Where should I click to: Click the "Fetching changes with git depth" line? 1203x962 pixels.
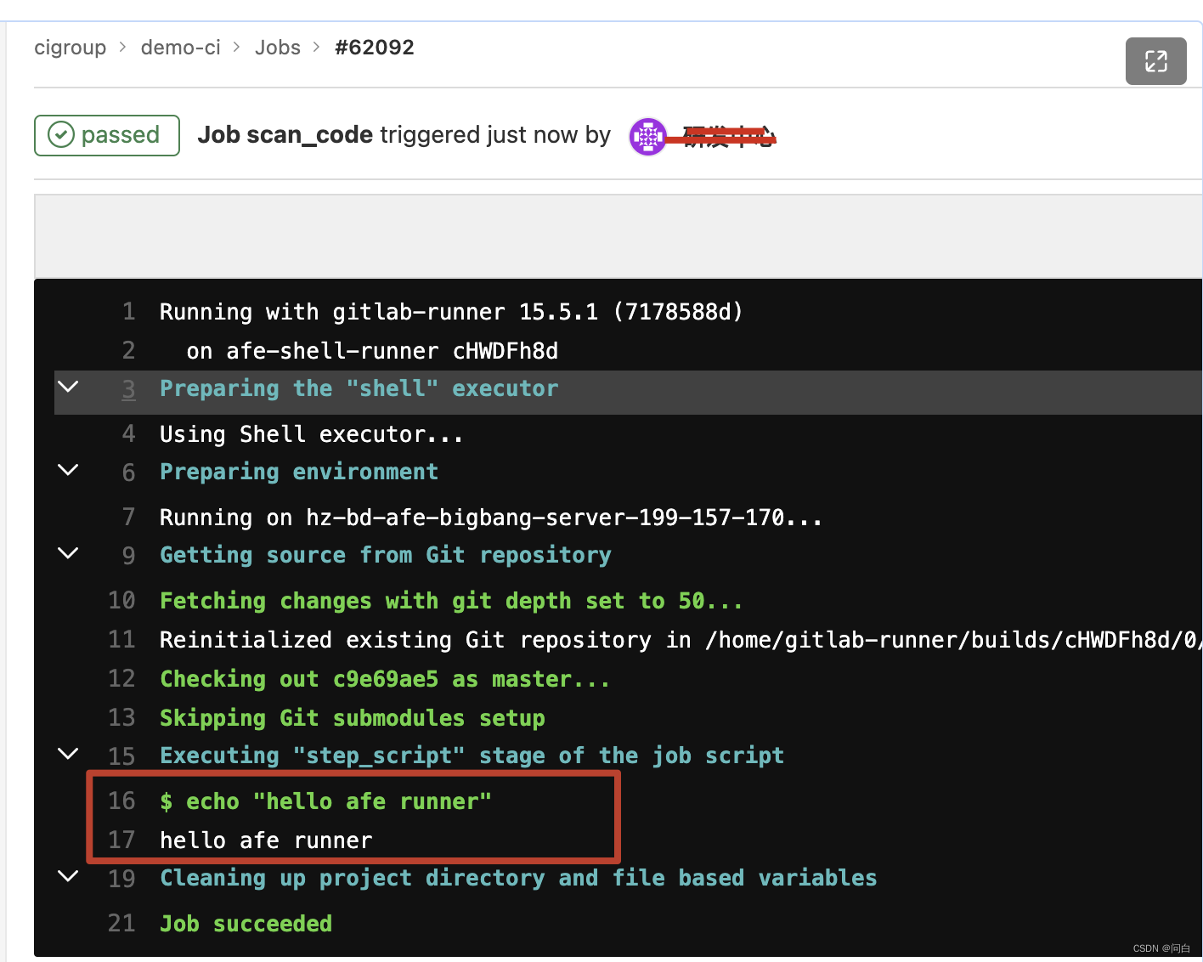[451, 601]
